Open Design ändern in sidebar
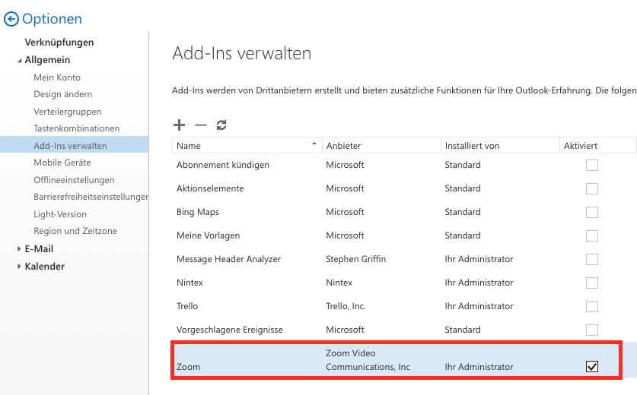The image size is (637, 395). pos(63,94)
